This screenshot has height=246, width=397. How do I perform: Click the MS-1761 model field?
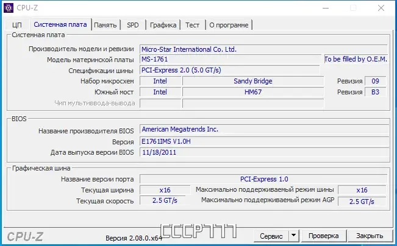click(231, 60)
